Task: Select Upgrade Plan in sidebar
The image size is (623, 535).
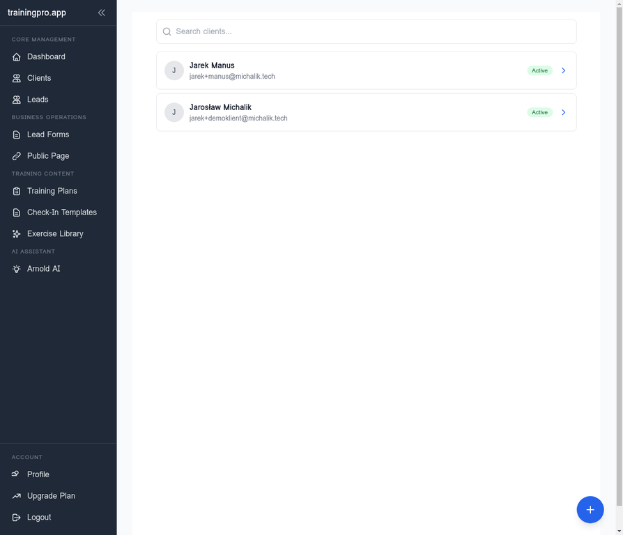Action: pyautogui.click(x=51, y=496)
